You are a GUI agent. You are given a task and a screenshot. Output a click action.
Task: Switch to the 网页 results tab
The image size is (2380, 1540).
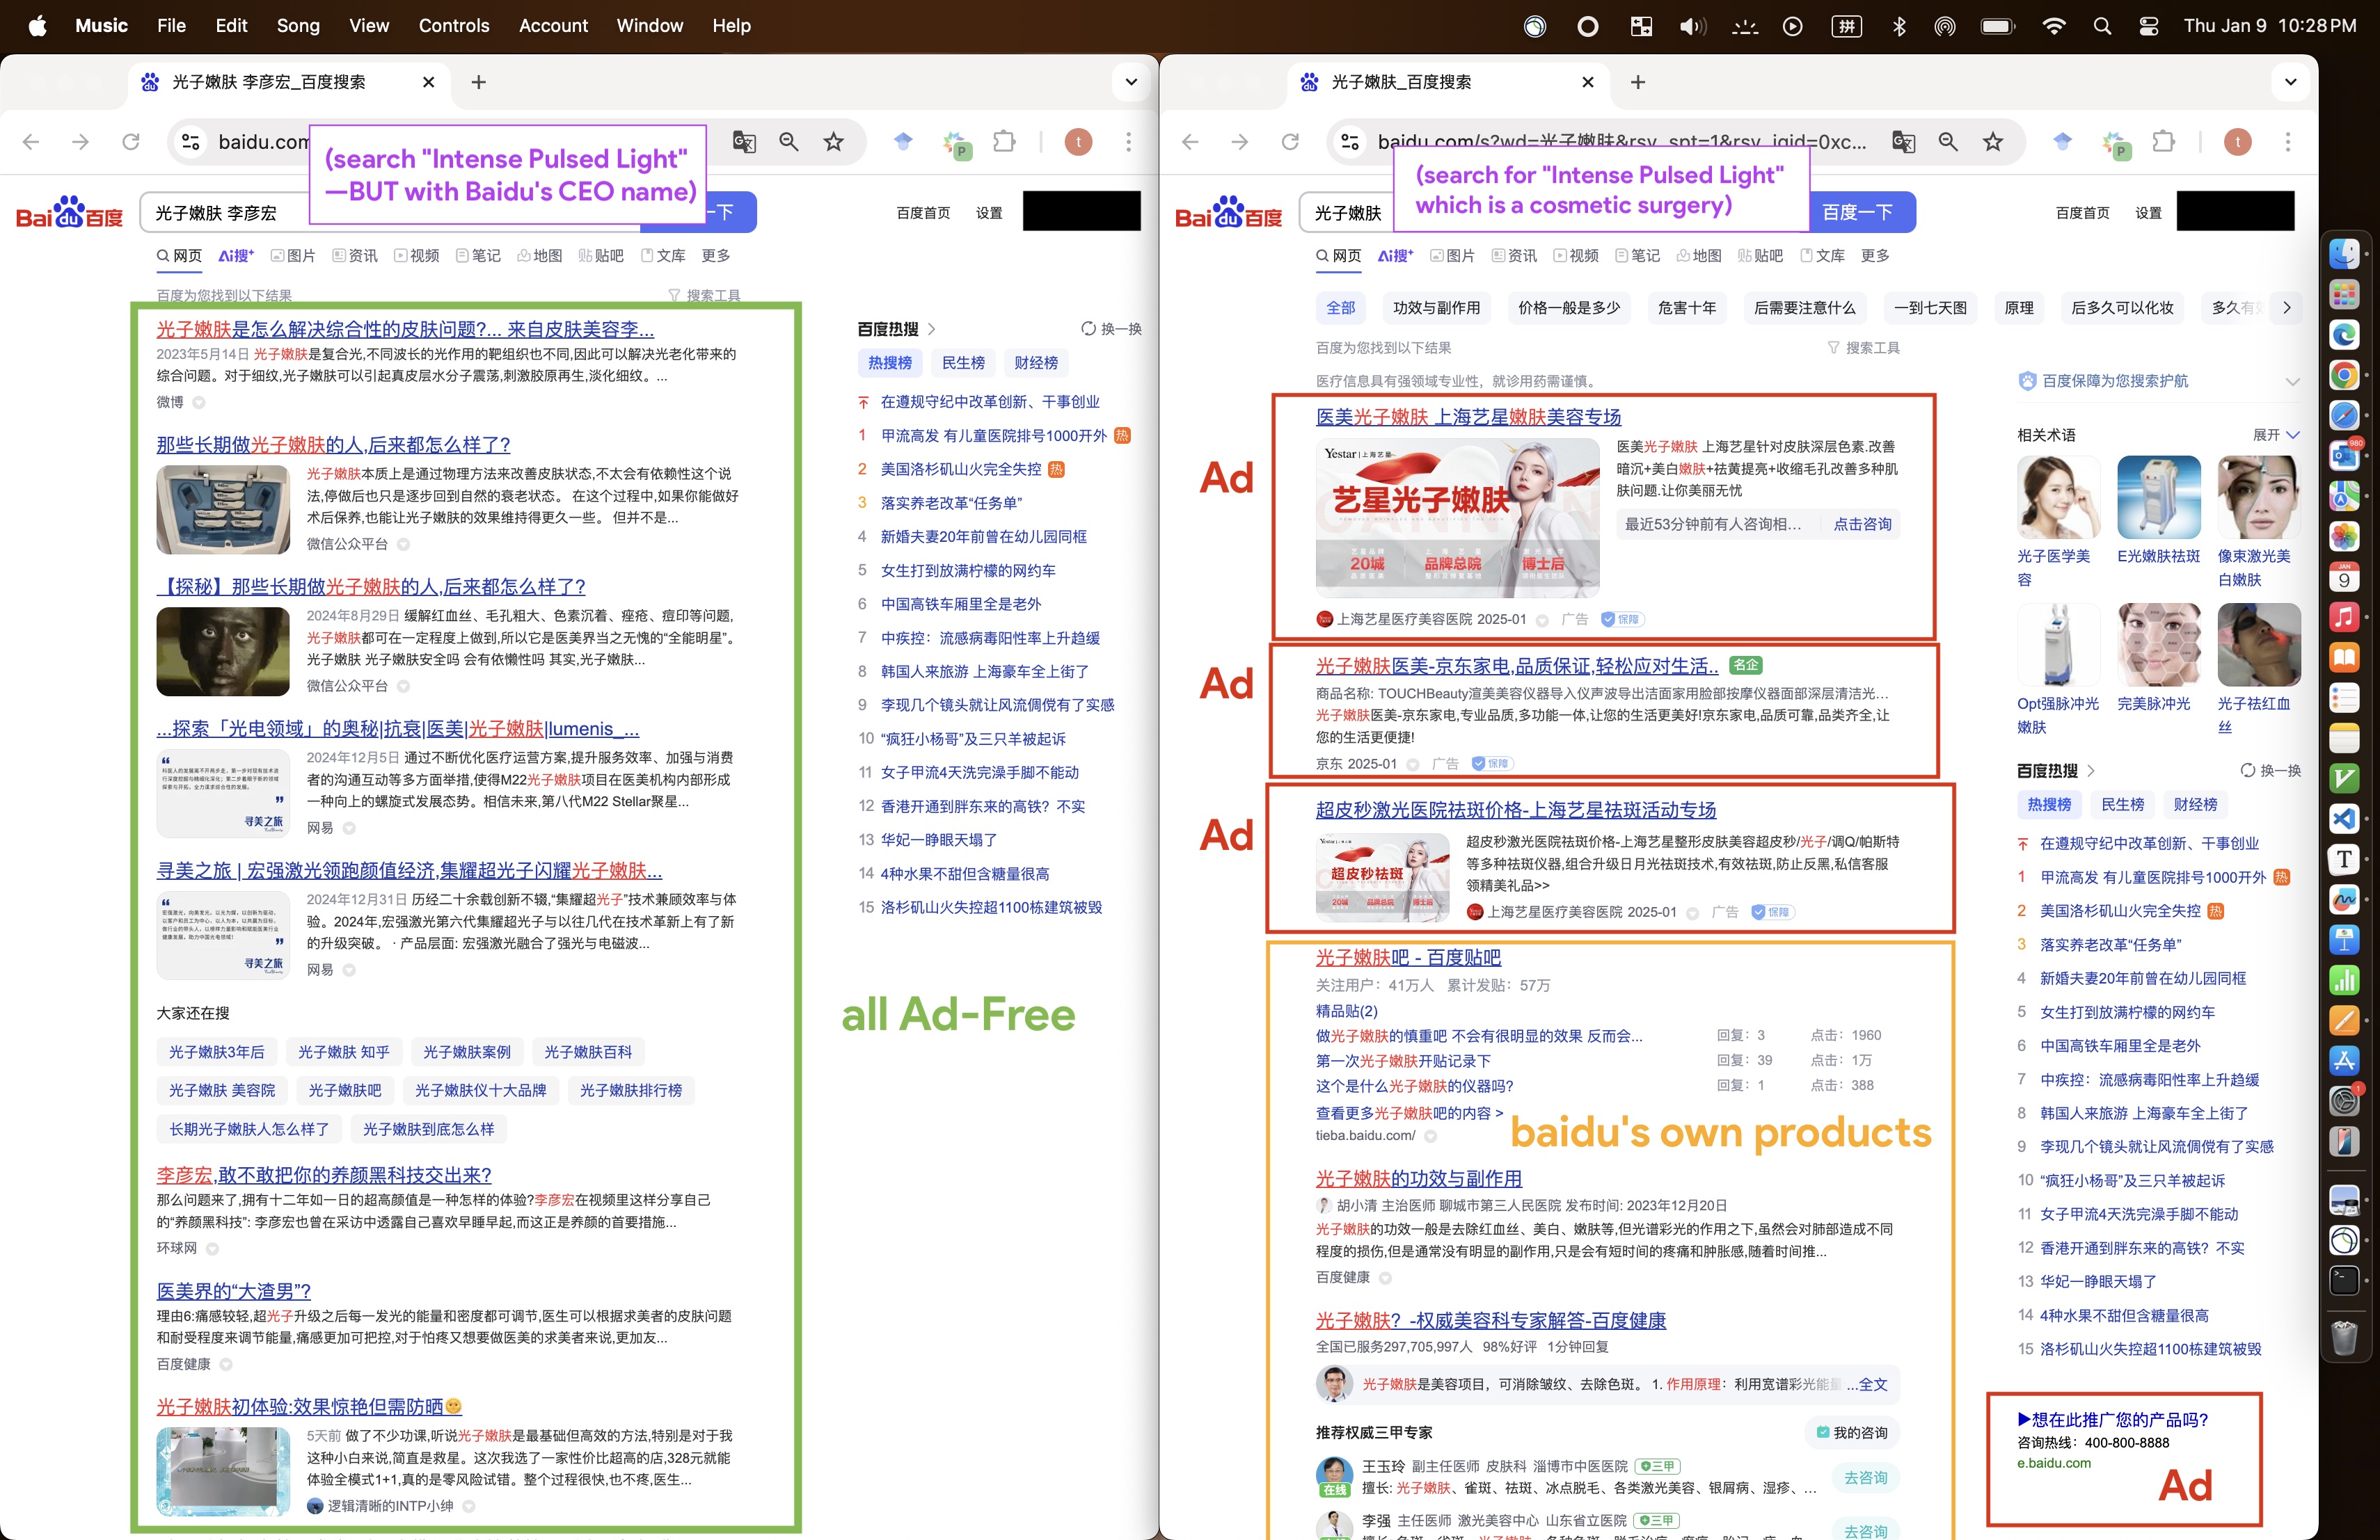coord(179,256)
